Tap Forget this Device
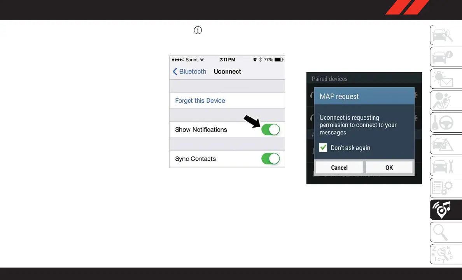This screenshot has width=462, height=280. 200,100
